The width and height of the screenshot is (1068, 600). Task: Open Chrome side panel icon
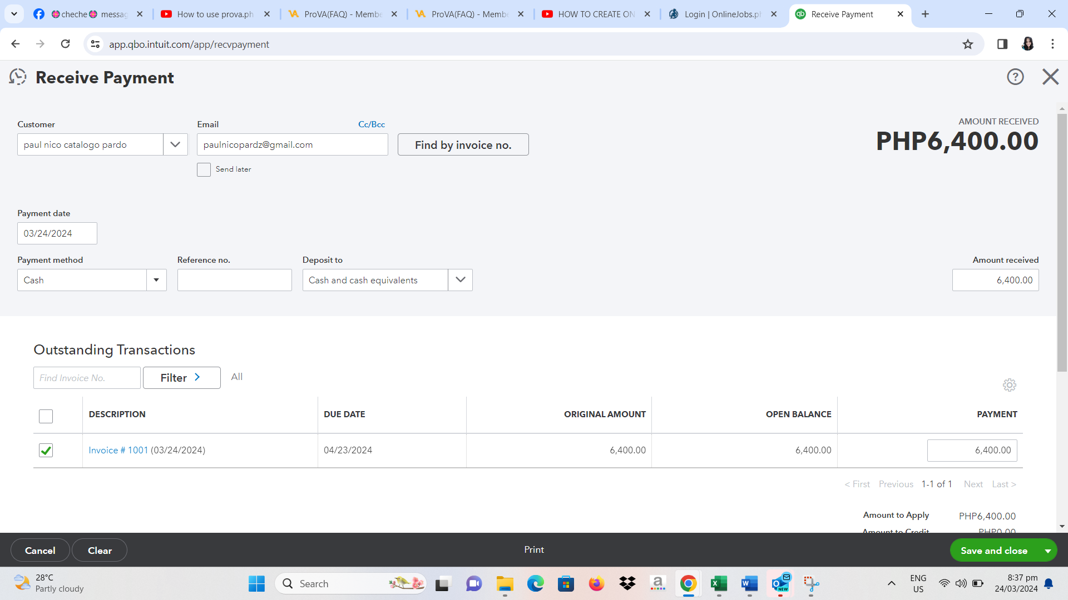click(x=1002, y=44)
